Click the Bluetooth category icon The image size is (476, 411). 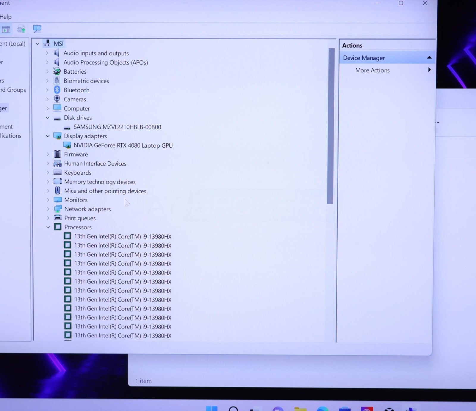tap(57, 90)
